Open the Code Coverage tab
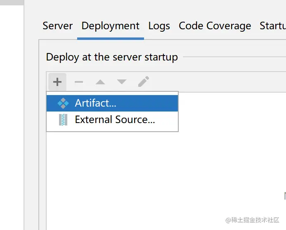 coord(215,26)
